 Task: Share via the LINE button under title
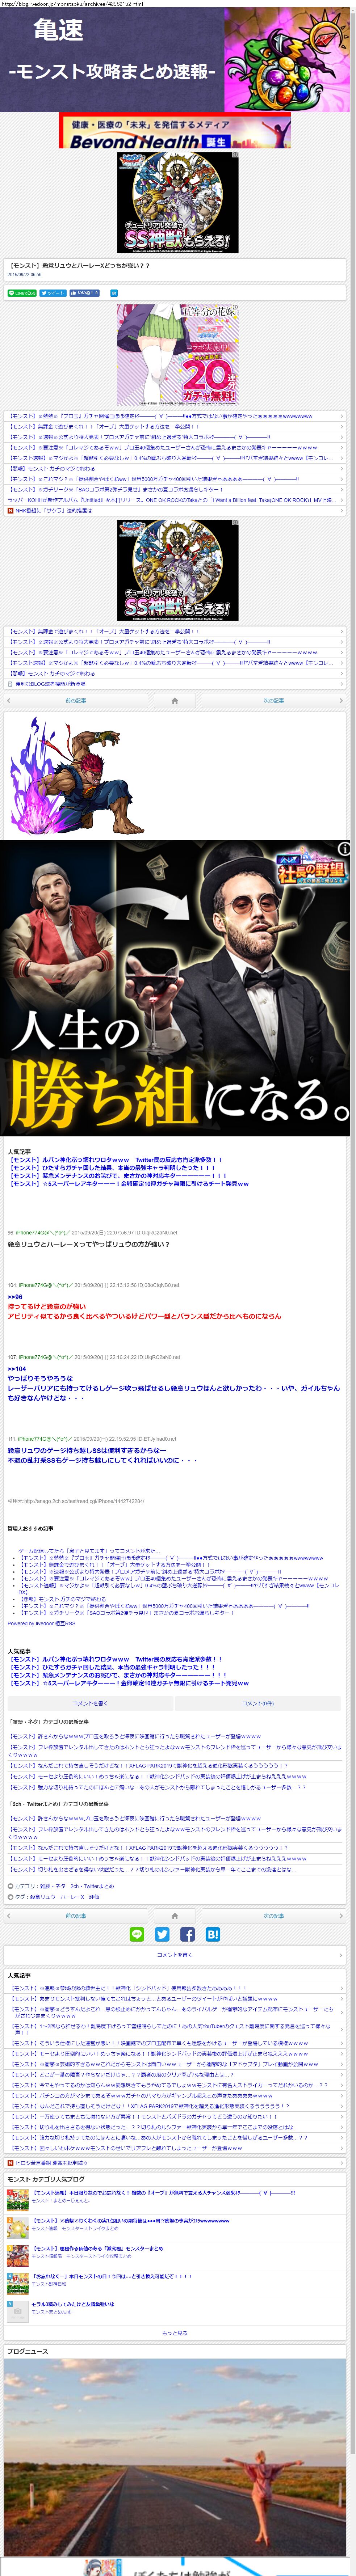pyautogui.click(x=22, y=293)
